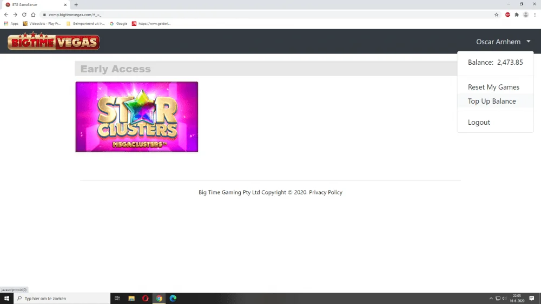Open the Apps bookmarks shortcut
The image size is (541, 304).
click(11, 23)
